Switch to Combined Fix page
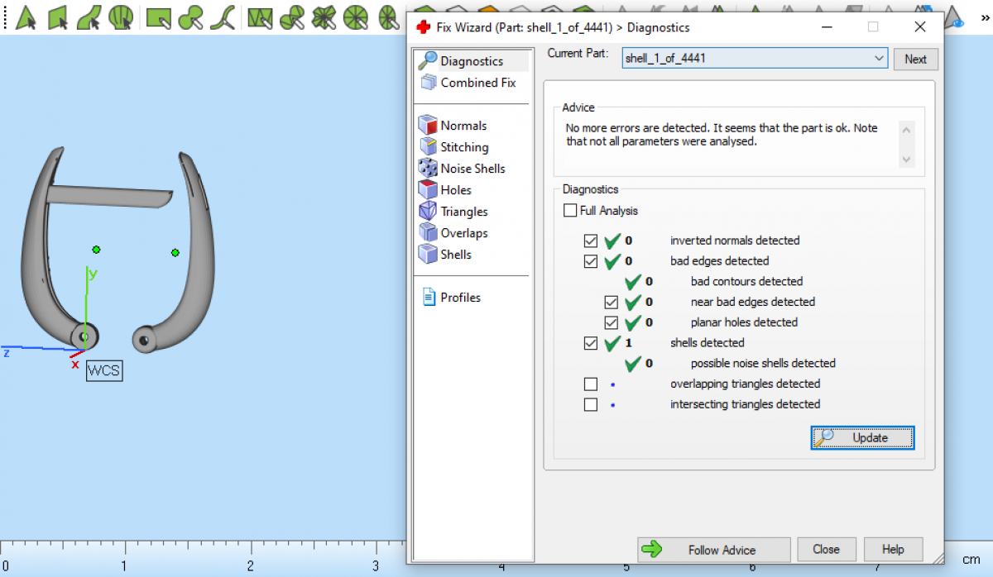The image size is (993, 577). [x=477, y=83]
